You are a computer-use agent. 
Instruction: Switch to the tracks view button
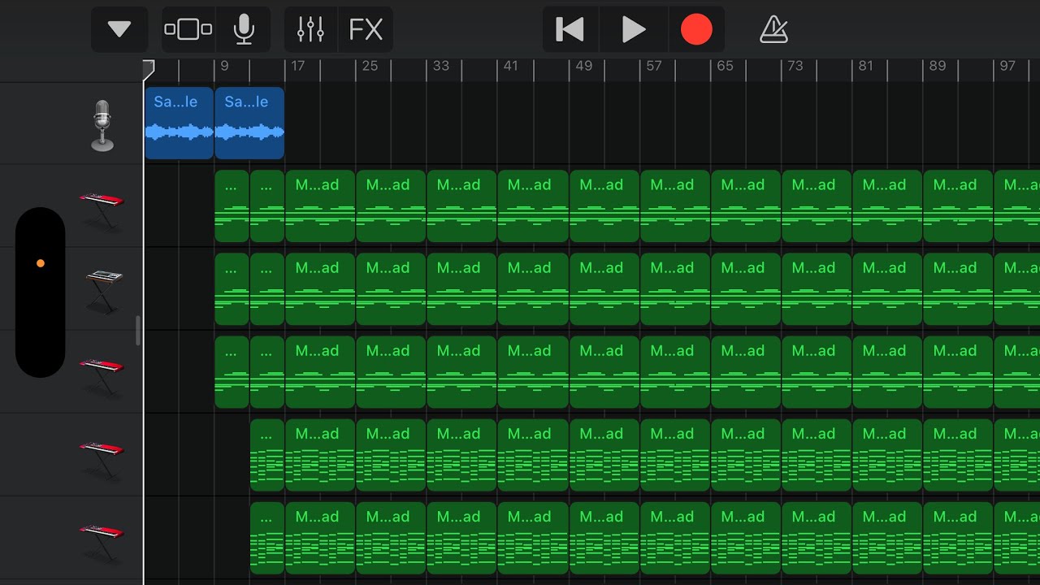(188, 30)
